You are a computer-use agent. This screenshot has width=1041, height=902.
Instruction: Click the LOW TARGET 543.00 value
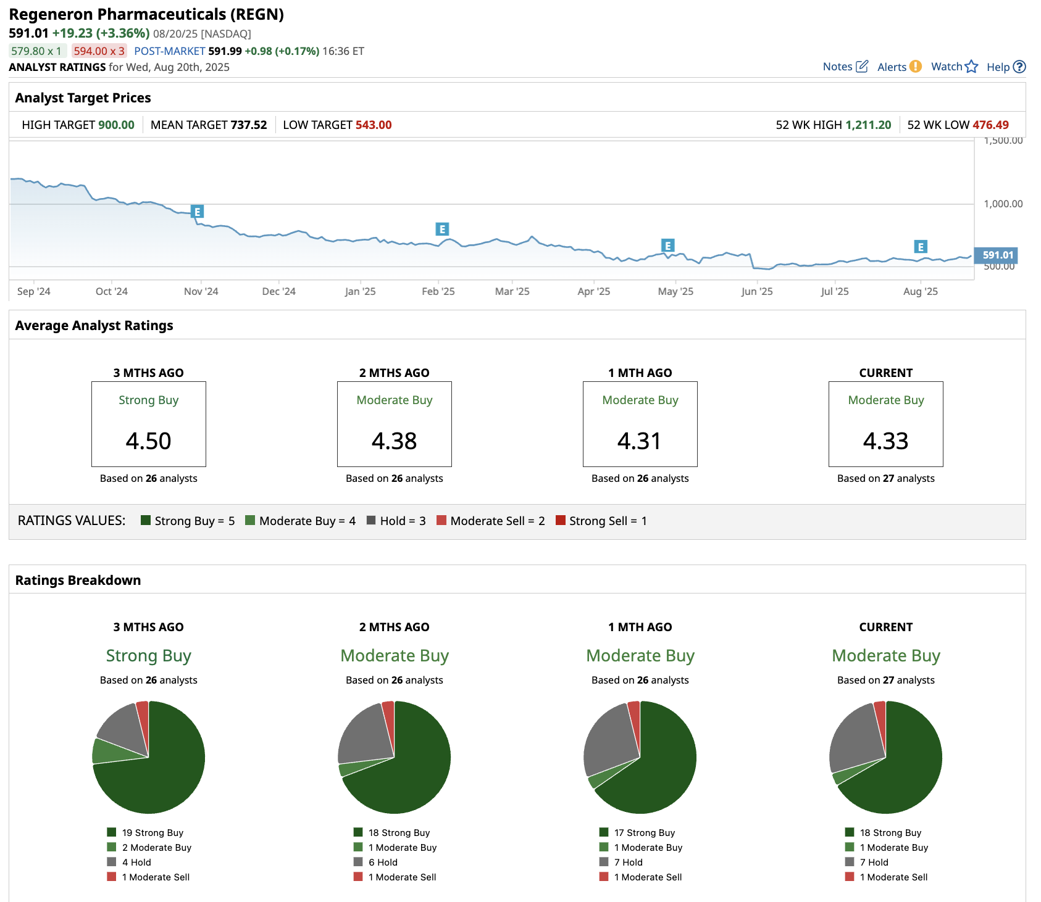(x=374, y=125)
